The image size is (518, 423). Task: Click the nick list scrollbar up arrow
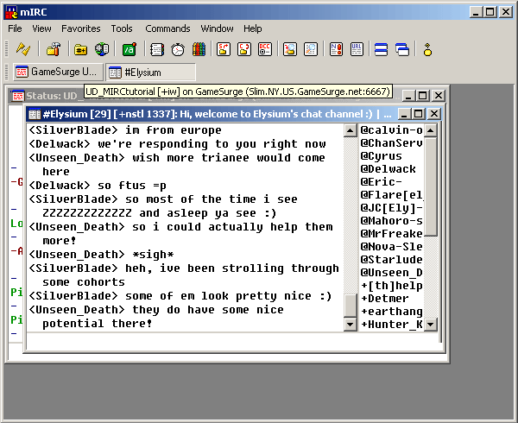click(431, 130)
